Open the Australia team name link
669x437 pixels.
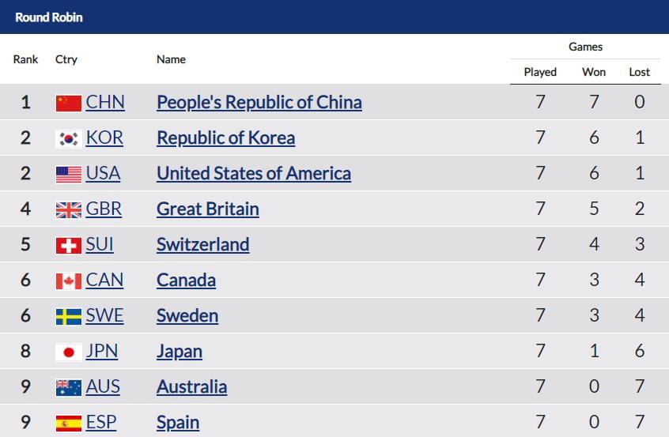click(191, 386)
